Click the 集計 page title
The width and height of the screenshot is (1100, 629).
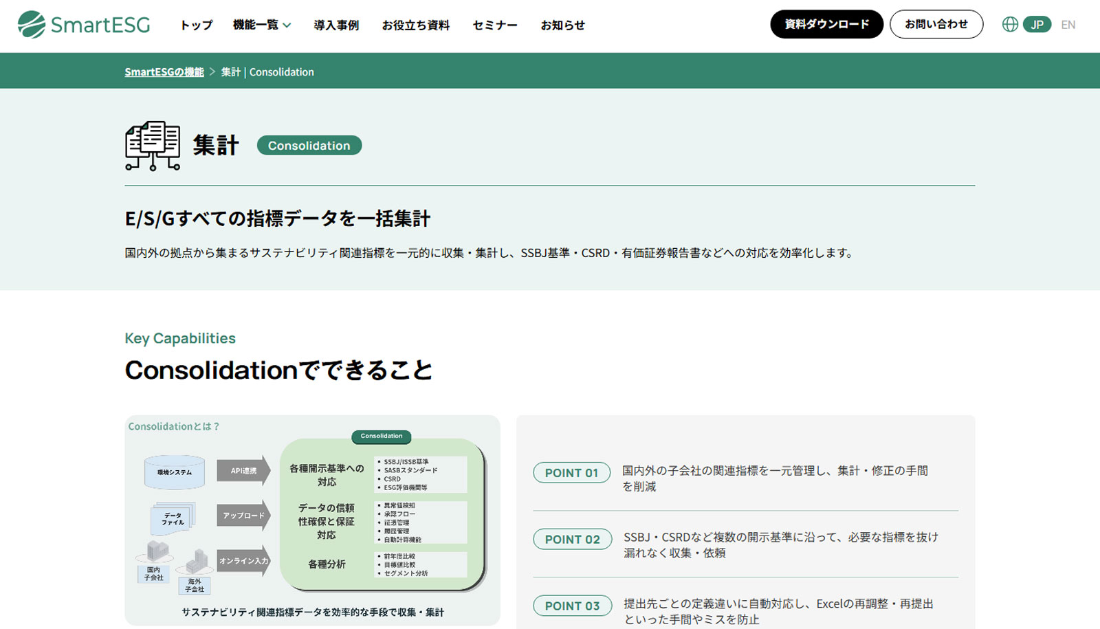216,145
